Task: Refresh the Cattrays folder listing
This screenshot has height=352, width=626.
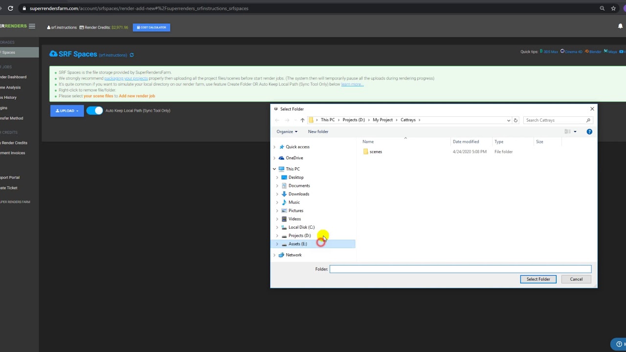Action: point(515,120)
